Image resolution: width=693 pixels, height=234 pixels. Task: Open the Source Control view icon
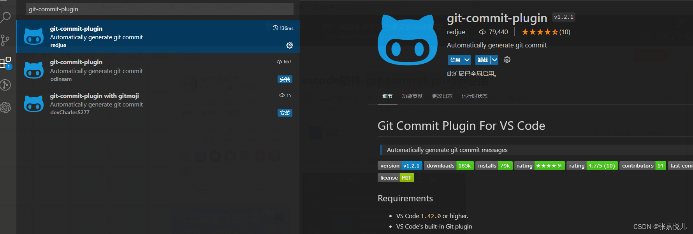[x=5, y=40]
